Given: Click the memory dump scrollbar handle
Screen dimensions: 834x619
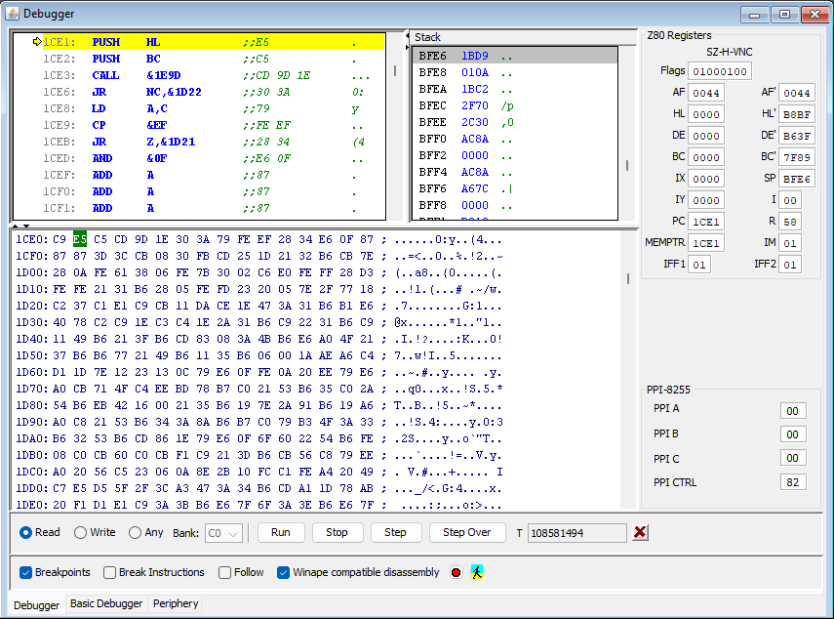Looking at the screenshot, I should pyautogui.click(x=628, y=278).
